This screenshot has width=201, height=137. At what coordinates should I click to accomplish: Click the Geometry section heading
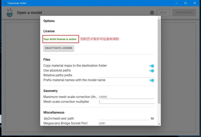click(51, 91)
